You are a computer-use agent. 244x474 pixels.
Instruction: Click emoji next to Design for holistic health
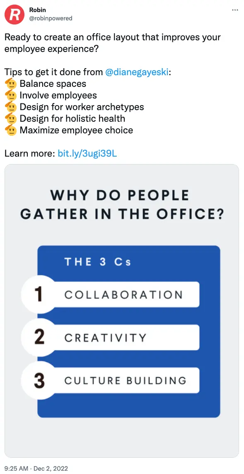tap(11, 118)
